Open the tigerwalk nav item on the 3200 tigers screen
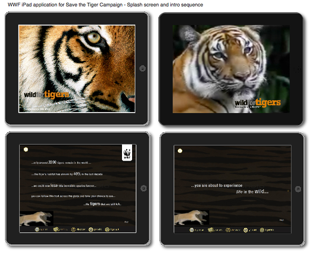The image size is (313, 253). pyautogui.click(x=112, y=229)
